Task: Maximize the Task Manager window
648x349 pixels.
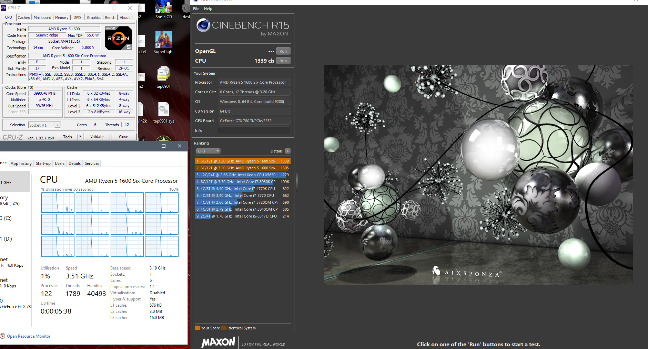Action: 164,146
